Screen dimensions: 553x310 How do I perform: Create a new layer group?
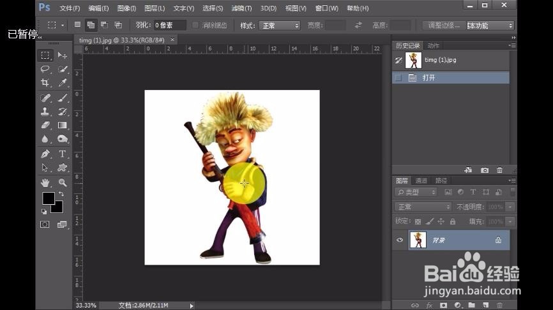pyautogui.click(x=471, y=305)
